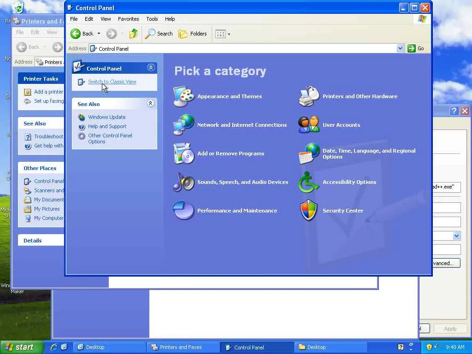Click the Windows Update globe icon
The height and width of the screenshot is (354, 472).
click(82, 117)
